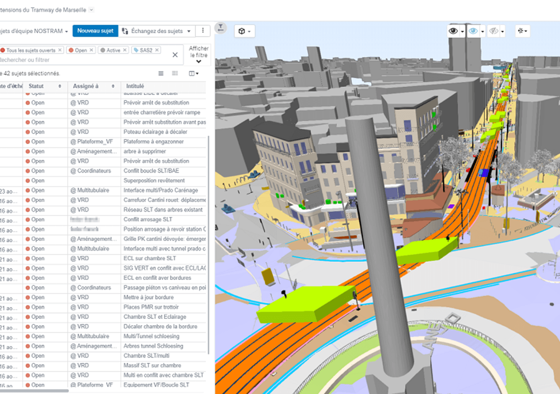
Task: Open the three-dot more options menu
Action: pos(203,31)
